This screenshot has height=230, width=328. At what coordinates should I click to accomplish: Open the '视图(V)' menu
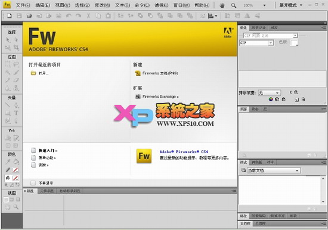63,5
